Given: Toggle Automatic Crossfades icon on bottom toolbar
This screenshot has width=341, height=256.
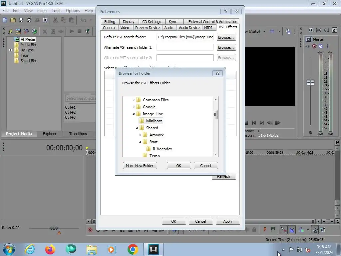Looking at the screenshot, I should pyautogui.click(x=292, y=229).
